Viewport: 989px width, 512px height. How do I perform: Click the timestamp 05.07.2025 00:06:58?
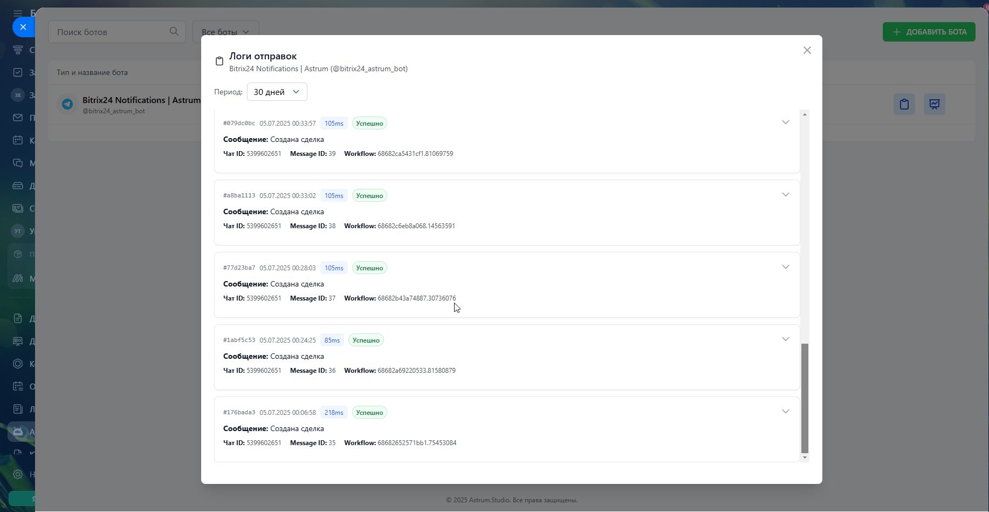pyautogui.click(x=287, y=413)
